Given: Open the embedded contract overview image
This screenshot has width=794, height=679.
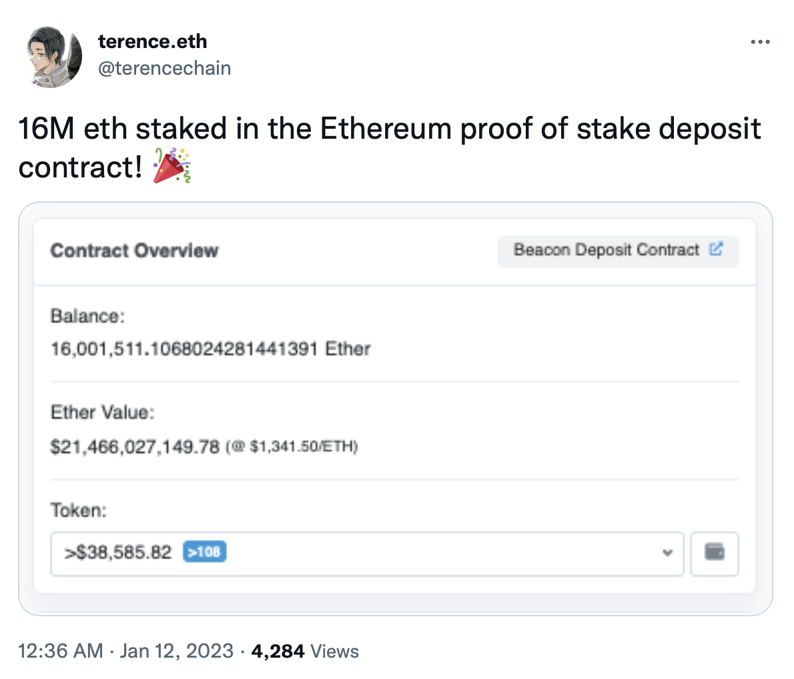Looking at the screenshot, I should click(x=396, y=409).
